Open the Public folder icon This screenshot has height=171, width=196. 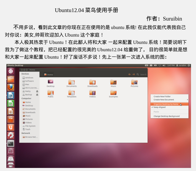[51, 93]
